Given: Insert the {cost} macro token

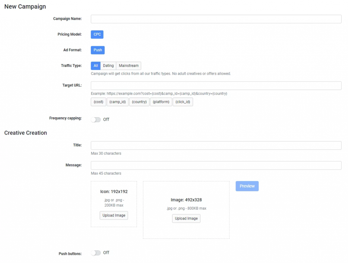Looking at the screenshot, I should (98, 102).
